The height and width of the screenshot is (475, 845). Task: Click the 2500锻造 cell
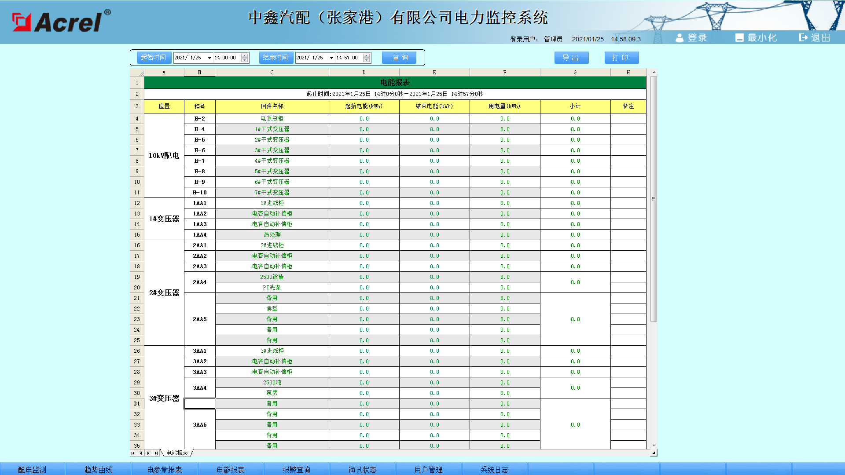(272, 277)
